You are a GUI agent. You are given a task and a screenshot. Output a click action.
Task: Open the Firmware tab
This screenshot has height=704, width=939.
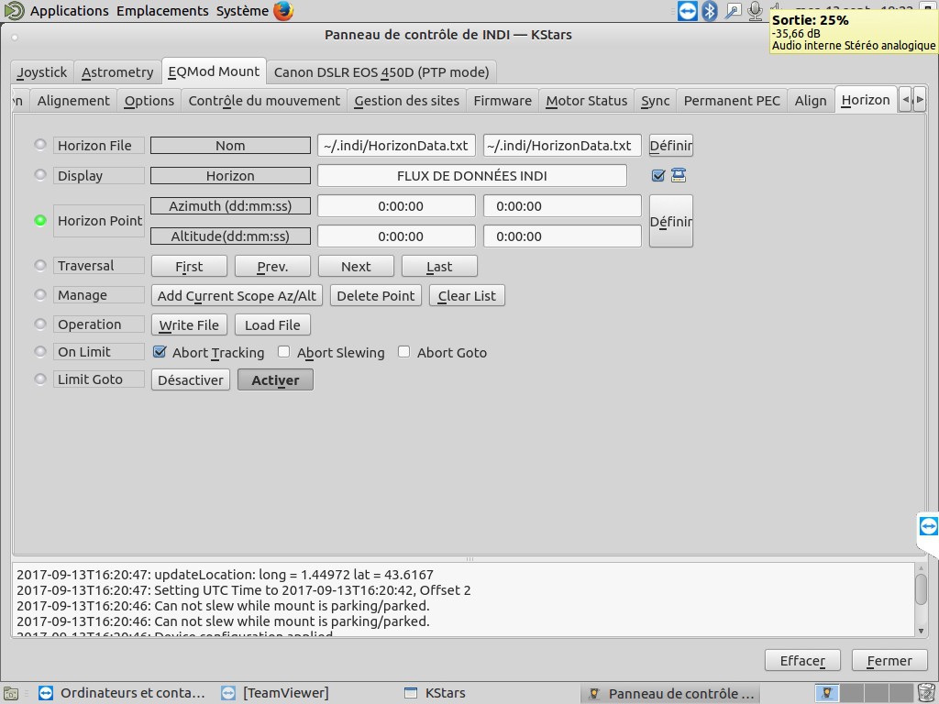point(503,101)
